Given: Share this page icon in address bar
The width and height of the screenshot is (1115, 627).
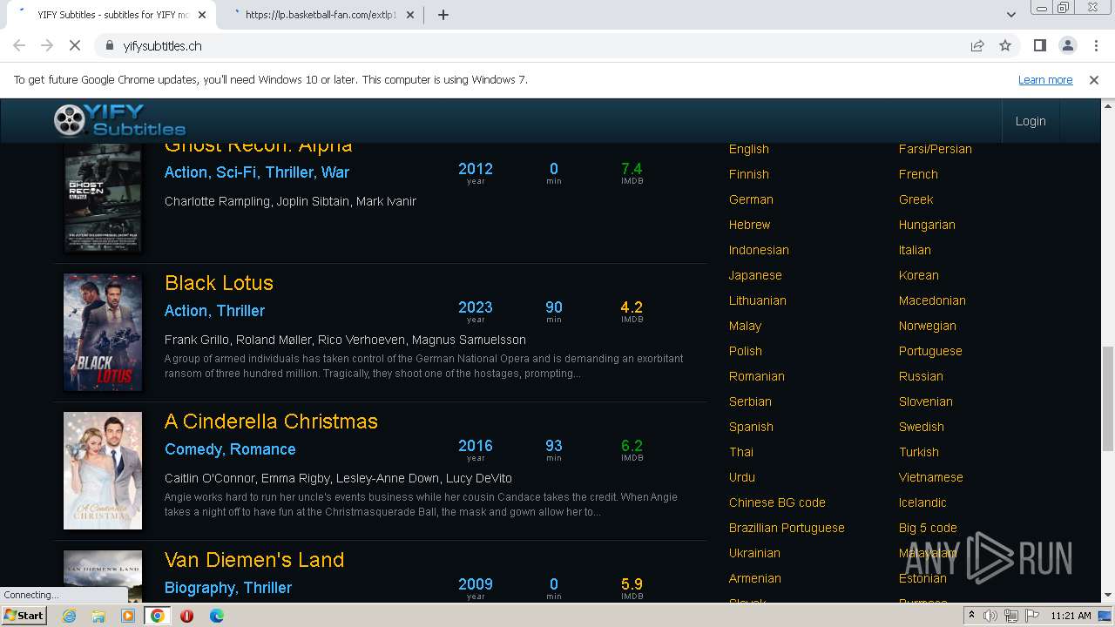Looking at the screenshot, I should [x=977, y=45].
